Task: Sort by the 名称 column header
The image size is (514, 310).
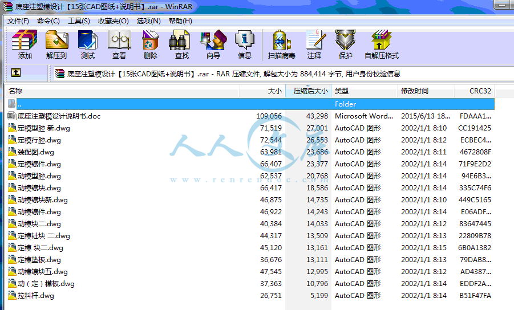Action: point(122,91)
